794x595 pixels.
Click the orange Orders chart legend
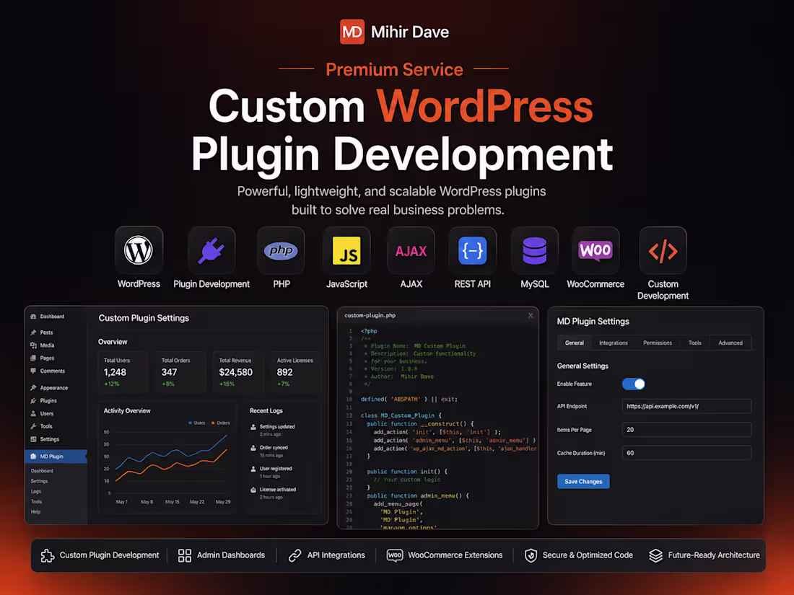[x=220, y=423]
